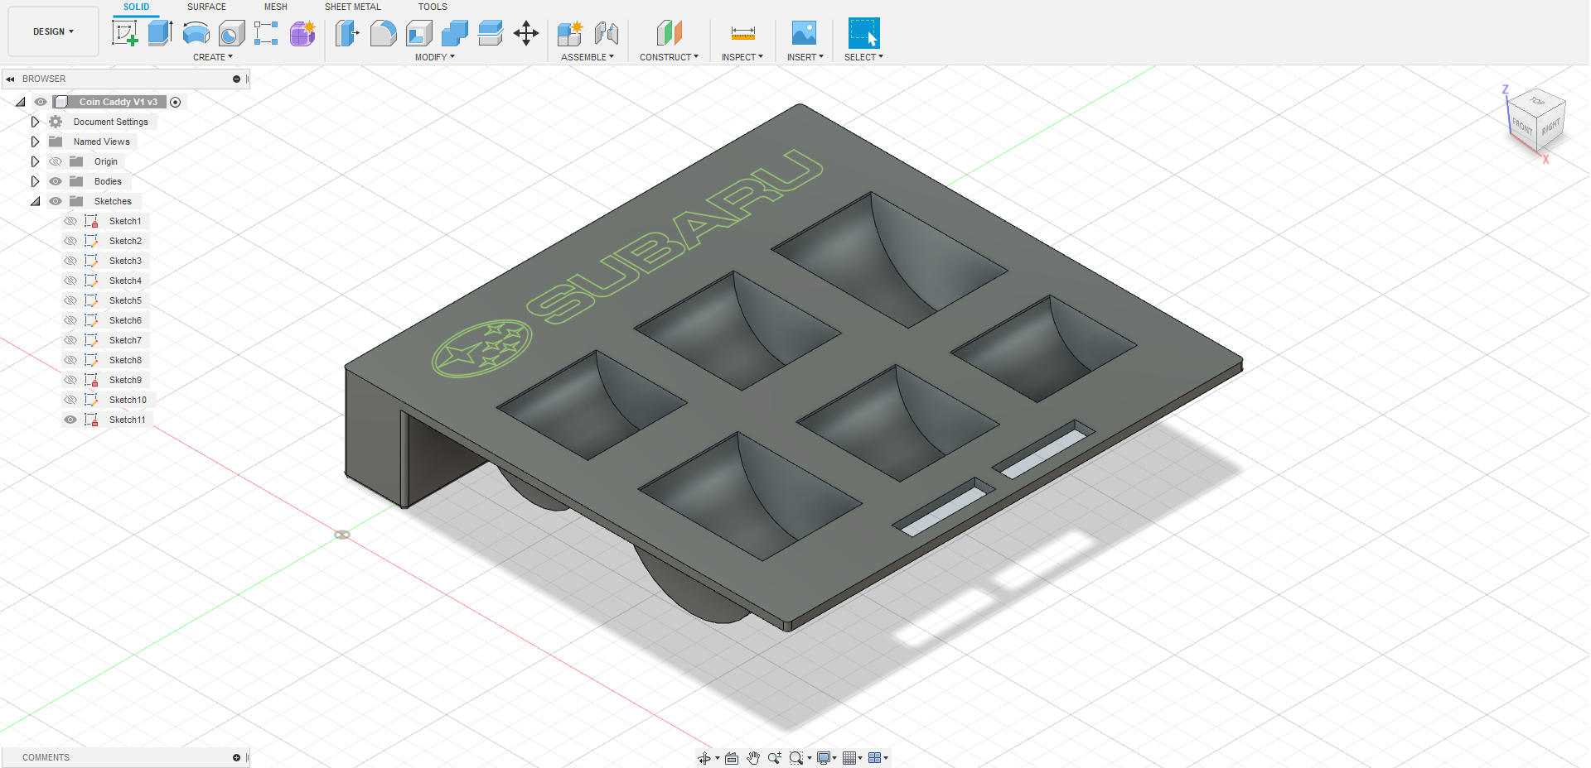Select the Press Pull tool

[347, 33]
